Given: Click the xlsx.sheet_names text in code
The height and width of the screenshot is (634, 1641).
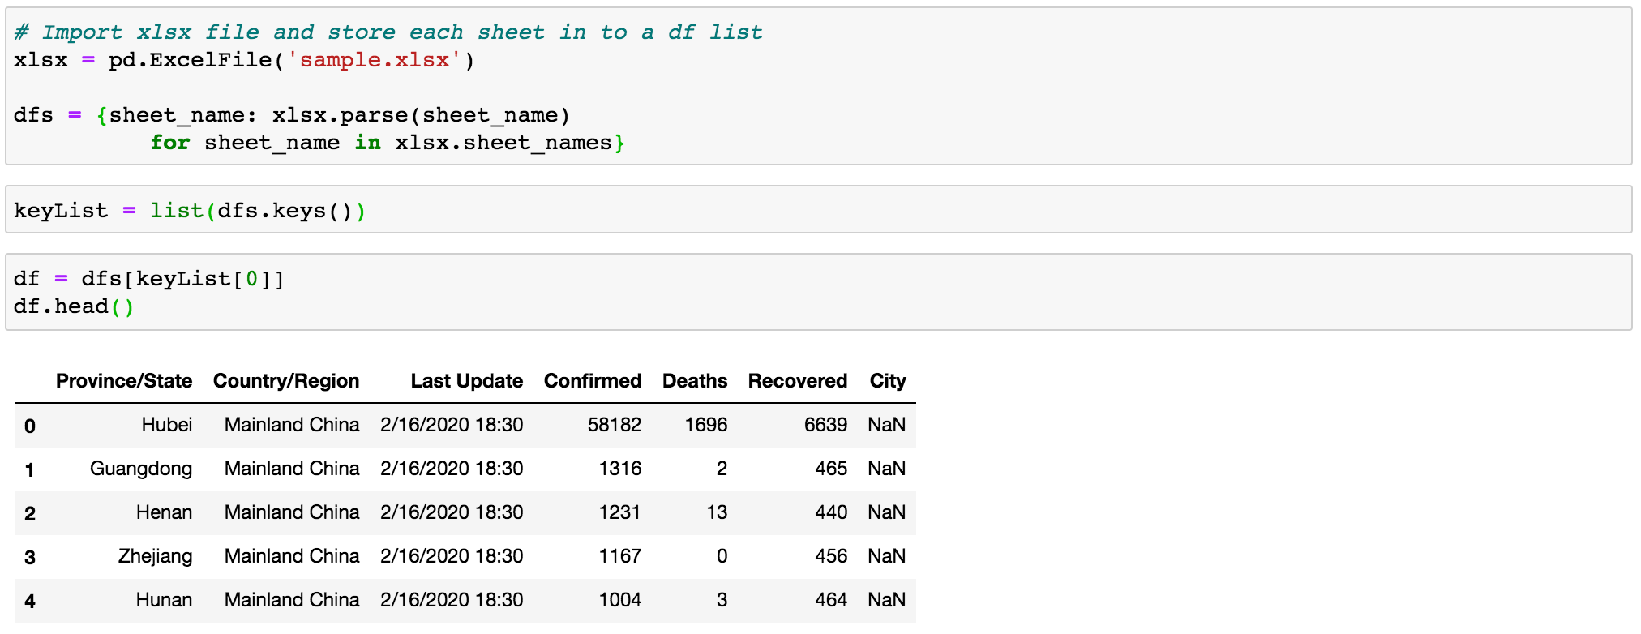Looking at the screenshot, I should [x=503, y=143].
